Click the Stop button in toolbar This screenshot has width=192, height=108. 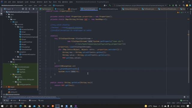pos(179,5)
